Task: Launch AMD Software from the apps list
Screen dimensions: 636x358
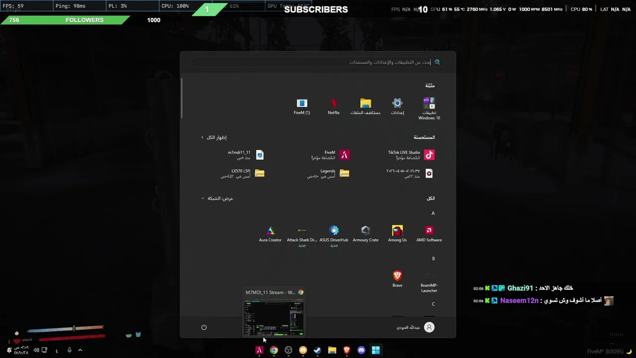Action: (429, 234)
